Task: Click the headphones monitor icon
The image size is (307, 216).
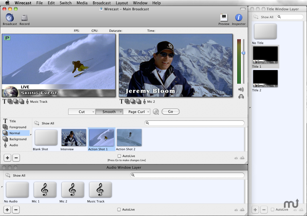Action: pos(241,96)
